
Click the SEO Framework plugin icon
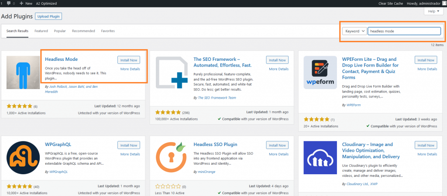[172, 73]
